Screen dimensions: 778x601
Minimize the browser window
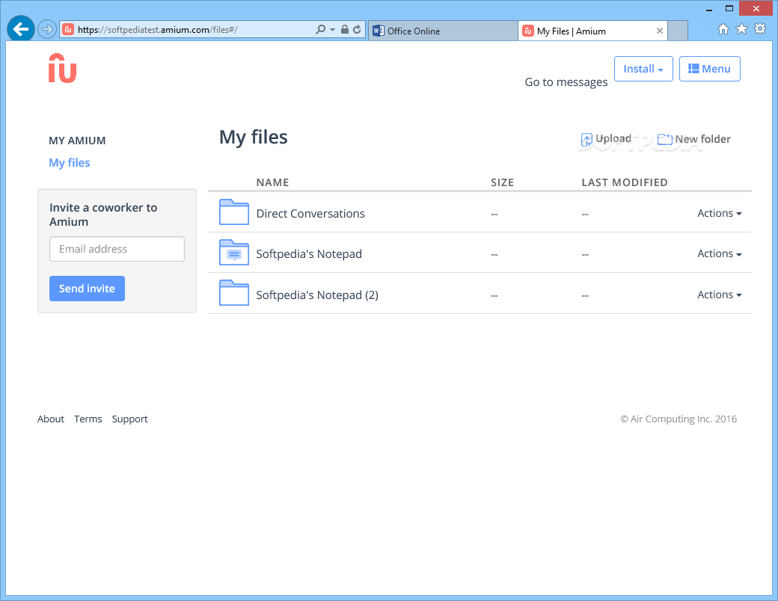(x=709, y=8)
